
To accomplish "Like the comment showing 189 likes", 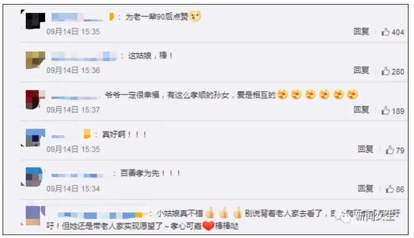I will [386, 111].
